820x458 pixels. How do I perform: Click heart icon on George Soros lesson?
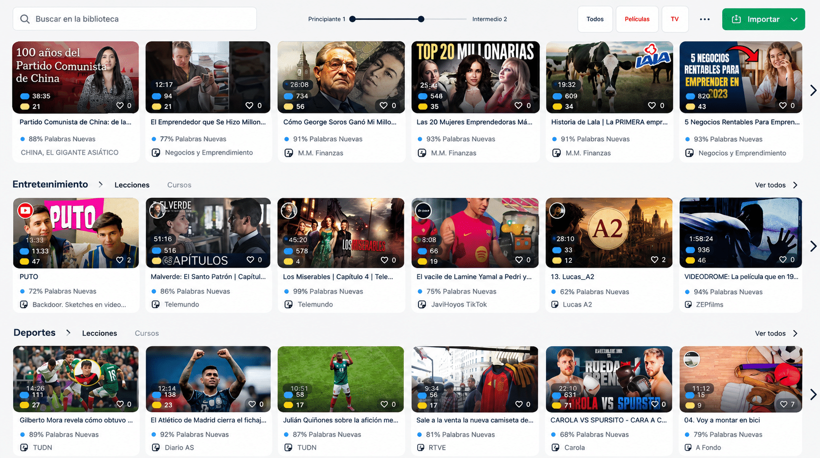pyautogui.click(x=383, y=105)
